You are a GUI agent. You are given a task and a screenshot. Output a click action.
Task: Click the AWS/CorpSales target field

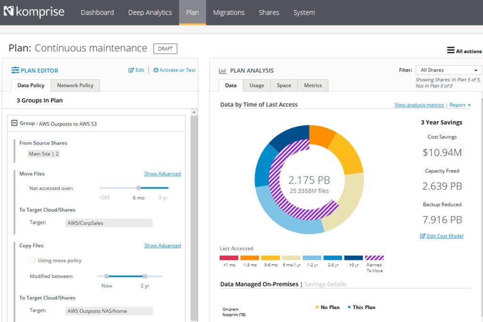[x=109, y=223]
